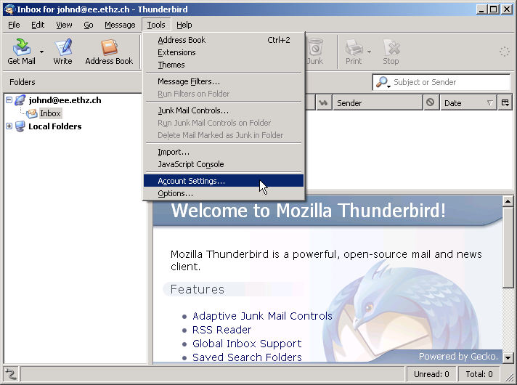Open the Message menu
Viewport: 517px width, 385px height.
pos(120,25)
